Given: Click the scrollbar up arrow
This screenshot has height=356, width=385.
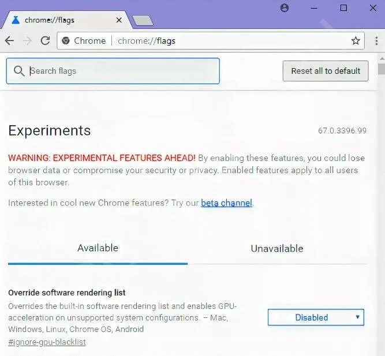Looking at the screenshot, I should coord(382,58).
